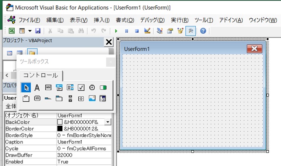The width and height of the screenshot is (281, 166).
Task: Choose the CheckBox tool in toolbox
Action: pyautogui.click(x=81, y=87)
